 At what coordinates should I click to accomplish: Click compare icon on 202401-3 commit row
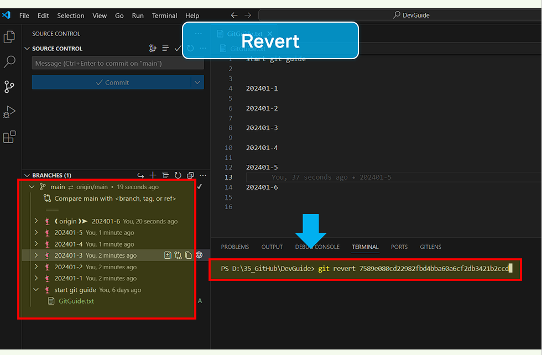(178, 255)
